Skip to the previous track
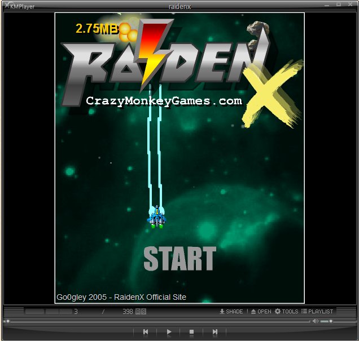 (146, 331)
